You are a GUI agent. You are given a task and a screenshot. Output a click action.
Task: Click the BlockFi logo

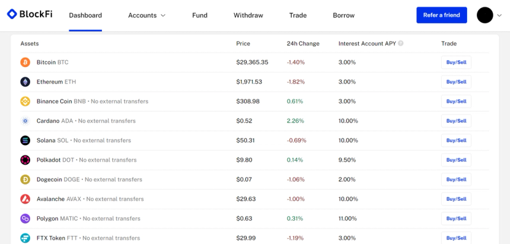click(x=30, y=14)
